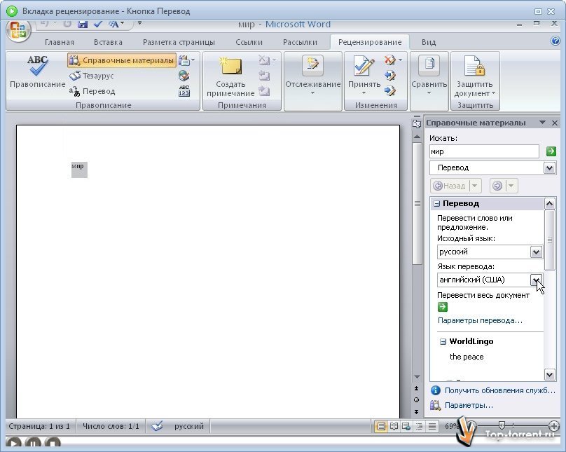The height and width of the screenshot is (452, 566).
Task: Select the Рецензирование tab
Action: point(370,42)
